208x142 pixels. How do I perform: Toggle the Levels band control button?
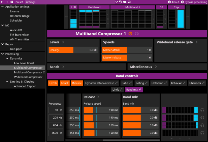pyautogui.click(x=53, y=83)
